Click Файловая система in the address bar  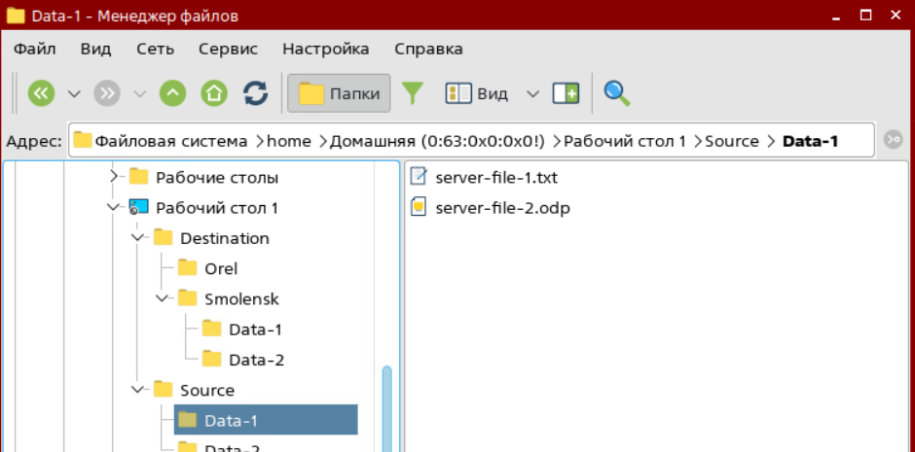point(171,141)
